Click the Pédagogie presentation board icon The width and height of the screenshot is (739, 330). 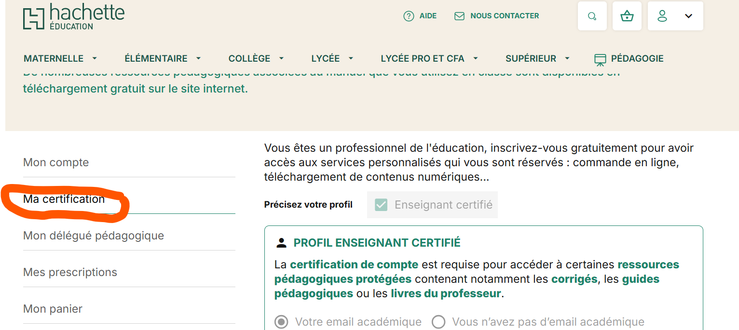click(600, 59)
